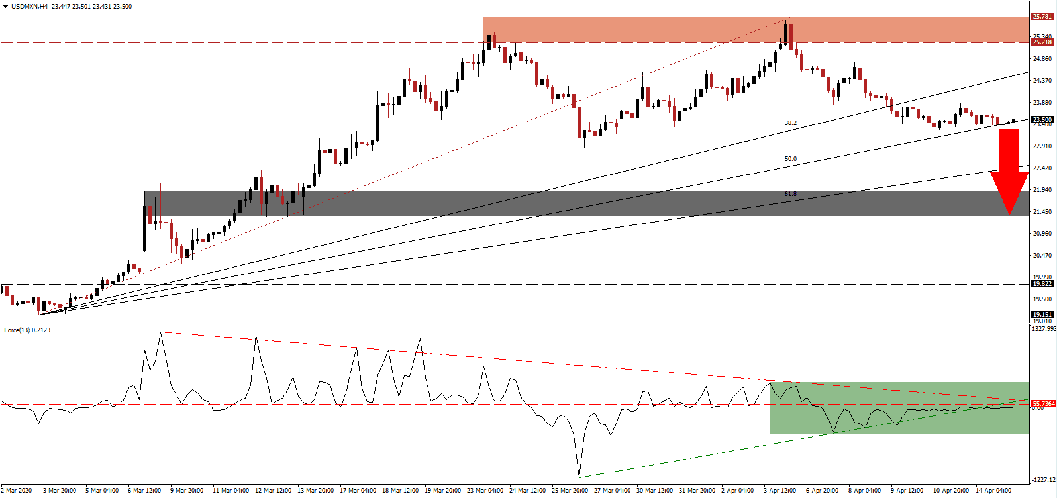Screen dimensions: 1057x498
Task: Click the Force index 55.7264 level label
Action: click(x=1043, y=403)
